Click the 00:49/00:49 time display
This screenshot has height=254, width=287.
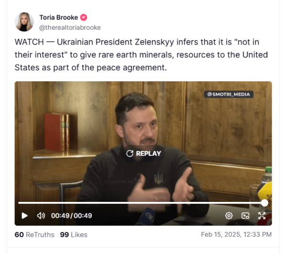pyautogui.click(x=71, y=216)
